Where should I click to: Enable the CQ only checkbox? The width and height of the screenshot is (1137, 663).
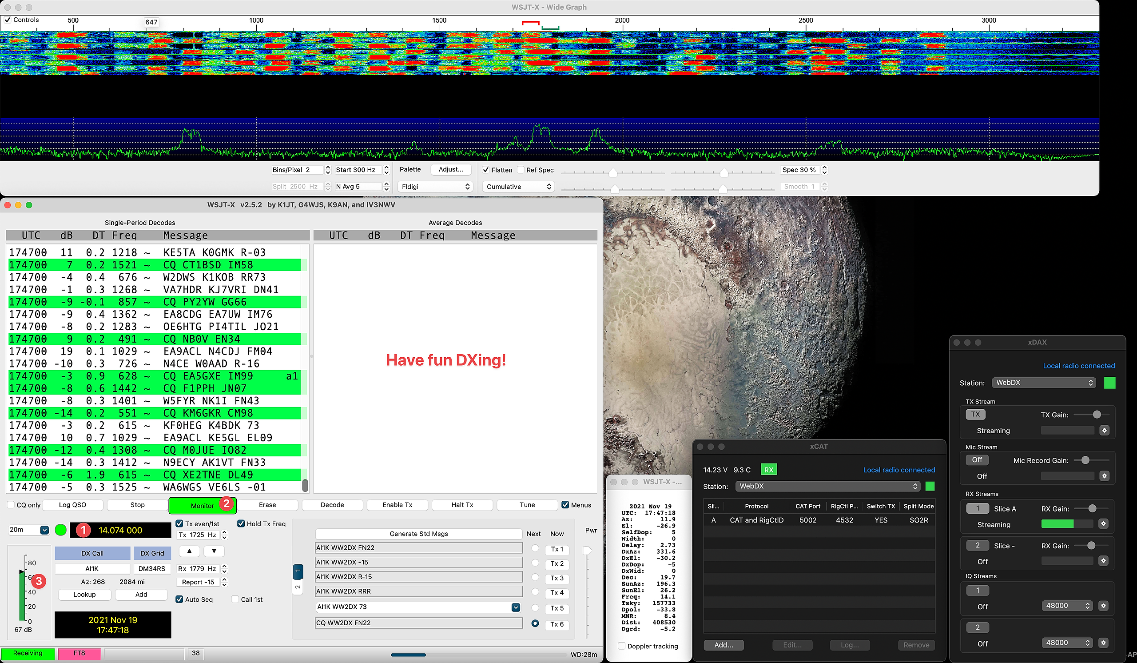click(x=11, y=505)
